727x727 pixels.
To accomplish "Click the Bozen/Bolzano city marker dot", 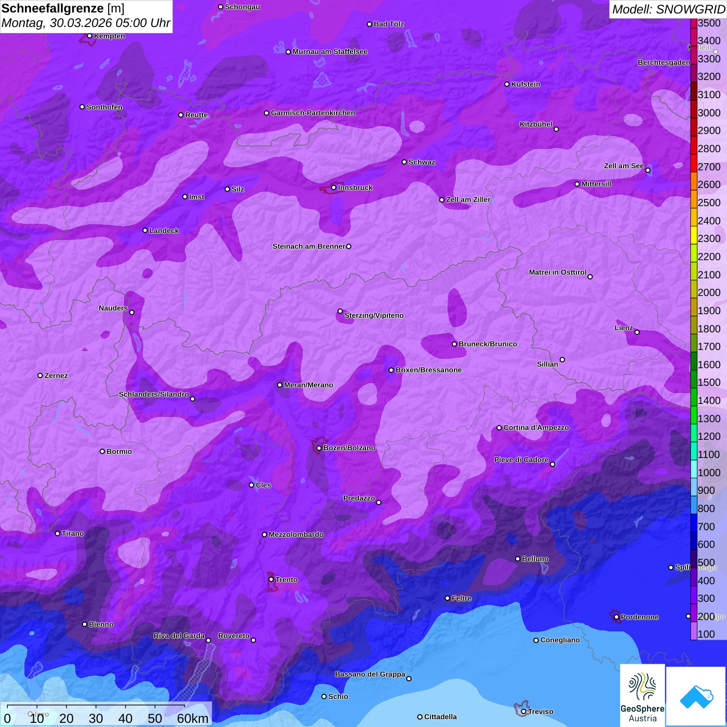I will click(319, 448).
